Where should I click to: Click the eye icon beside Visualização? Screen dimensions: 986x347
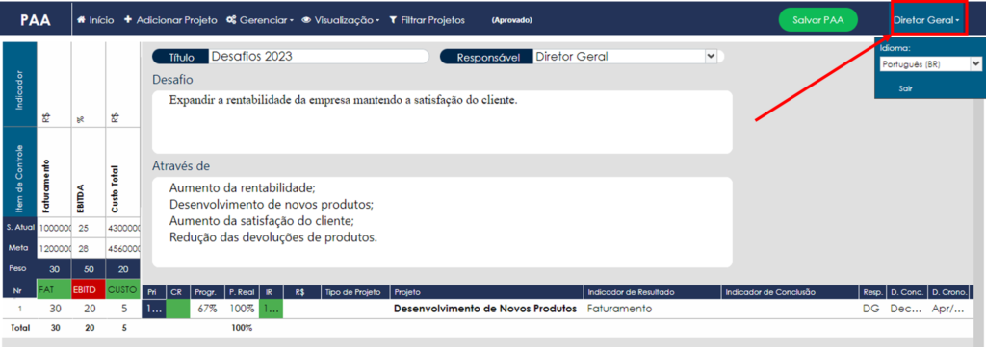[306, 20]
